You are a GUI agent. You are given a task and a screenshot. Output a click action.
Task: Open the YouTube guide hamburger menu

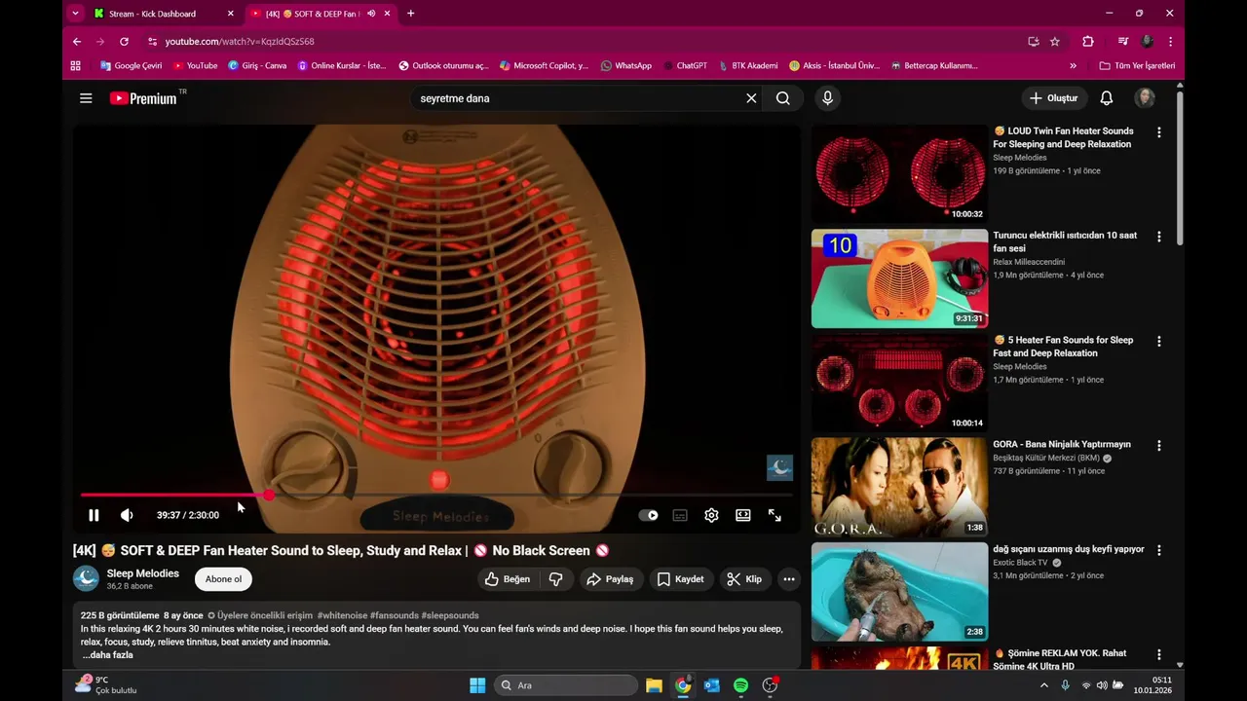86,98
